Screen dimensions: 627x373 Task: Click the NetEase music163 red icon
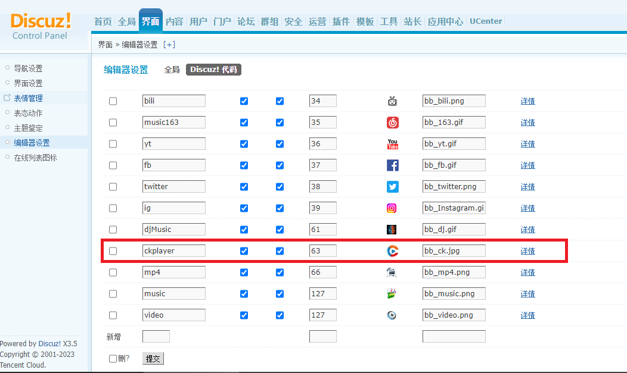[392, 123]
